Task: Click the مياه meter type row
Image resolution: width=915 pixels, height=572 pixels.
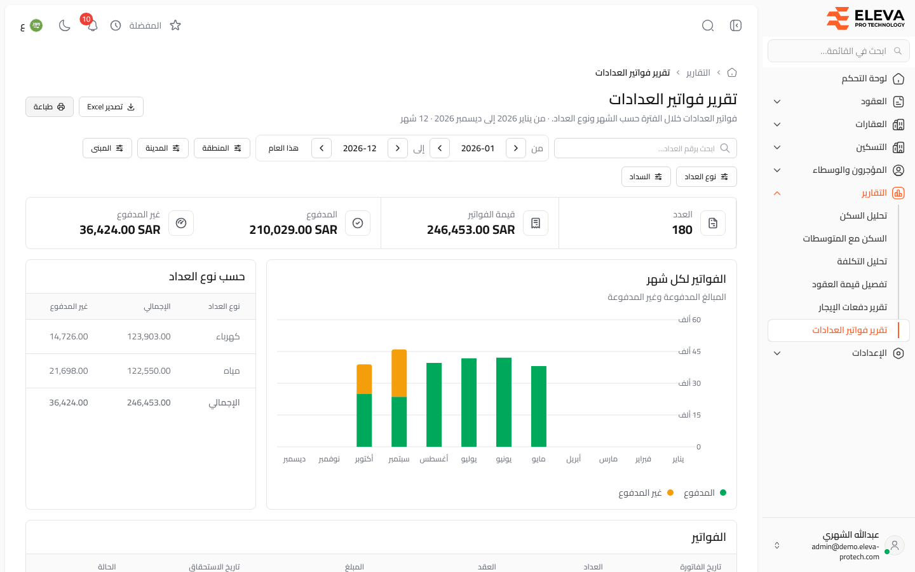Action: click(140, 371)
